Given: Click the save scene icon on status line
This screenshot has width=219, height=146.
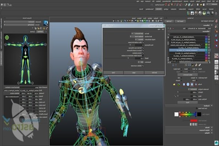Looking at the screenshot, I should tap(198, 5).
